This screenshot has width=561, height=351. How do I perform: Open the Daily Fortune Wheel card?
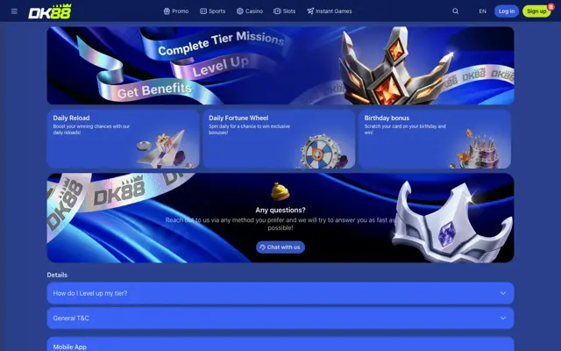tap(279, 139)
